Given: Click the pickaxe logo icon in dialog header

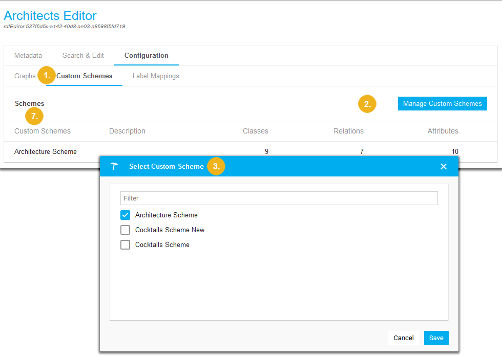Looking at the screenshot, I should (114, 166).
